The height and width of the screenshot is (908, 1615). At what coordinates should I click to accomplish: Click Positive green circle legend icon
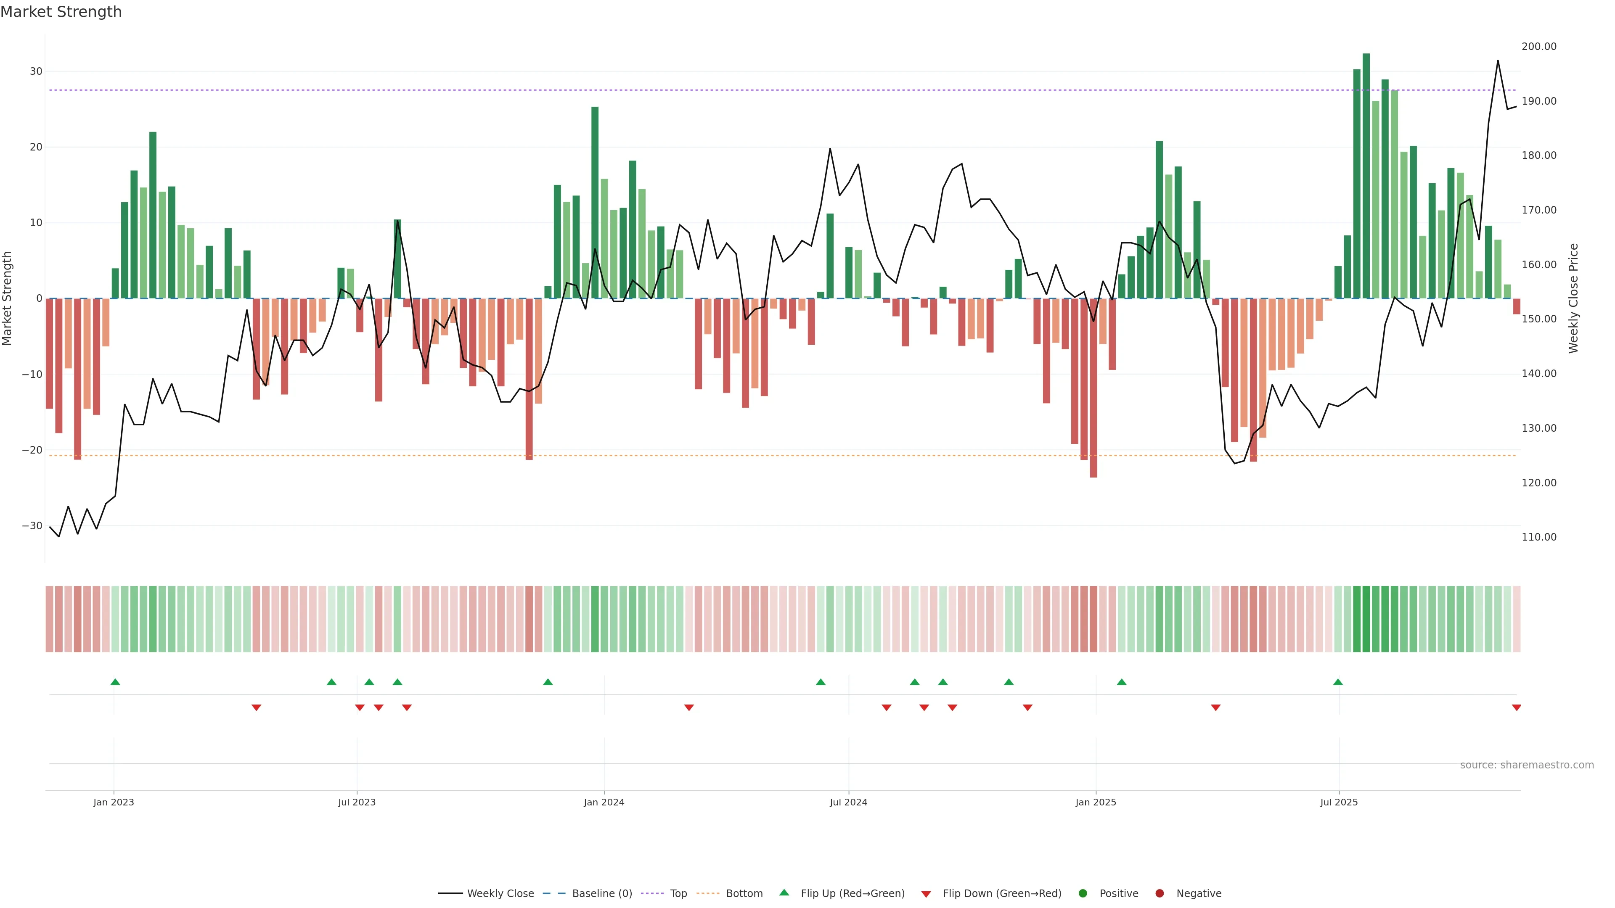pos(1083,894)
